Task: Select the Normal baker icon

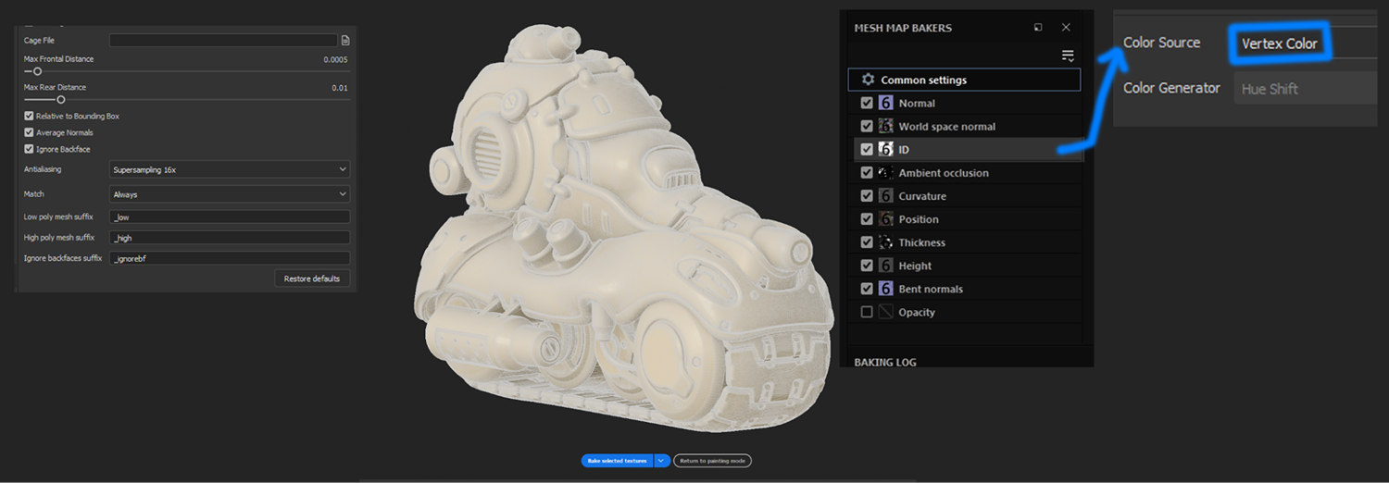Action: pyautogui.click(x=885, y=103)
